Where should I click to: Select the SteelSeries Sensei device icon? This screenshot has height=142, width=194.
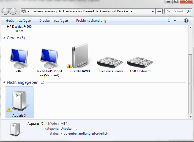pos(110,62)
